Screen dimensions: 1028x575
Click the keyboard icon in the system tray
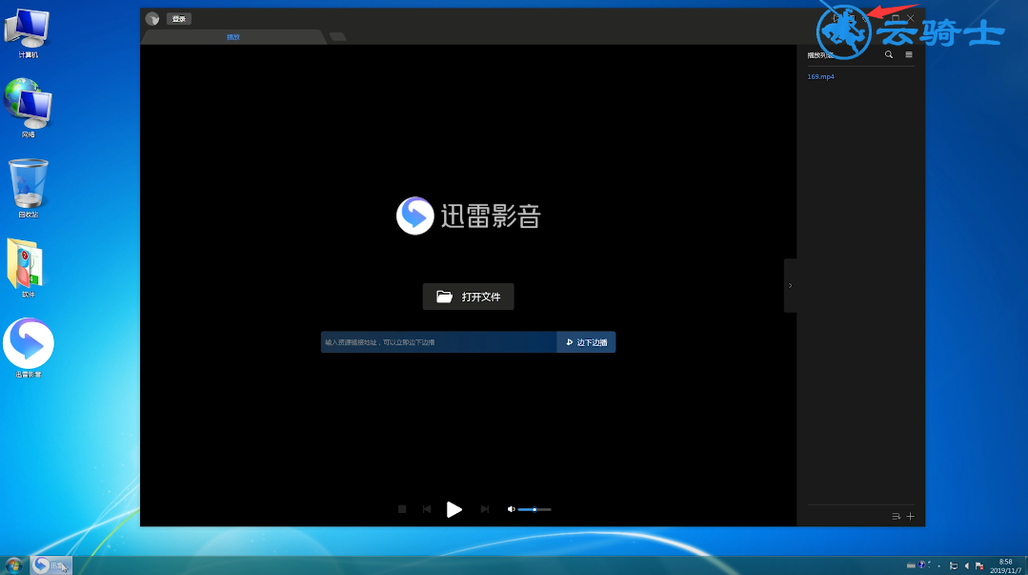coord(911,565)
